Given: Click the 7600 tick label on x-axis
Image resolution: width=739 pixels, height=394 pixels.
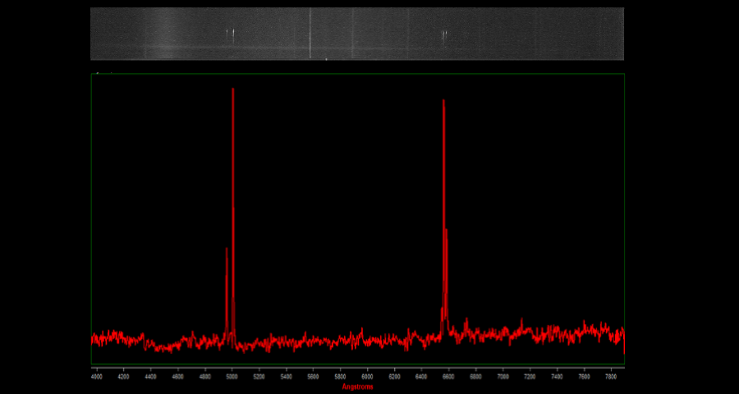Looking at the screenshot, I should pyautogui.click(x=584, y=377).
